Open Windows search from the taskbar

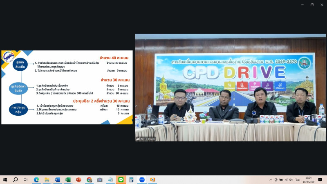(15, 180)
